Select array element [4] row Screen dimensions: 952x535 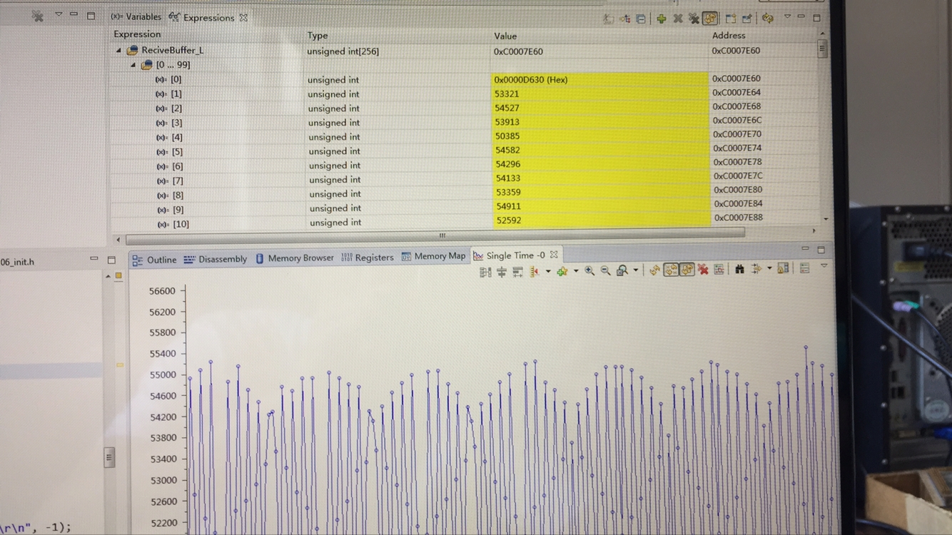click(465, 137)
